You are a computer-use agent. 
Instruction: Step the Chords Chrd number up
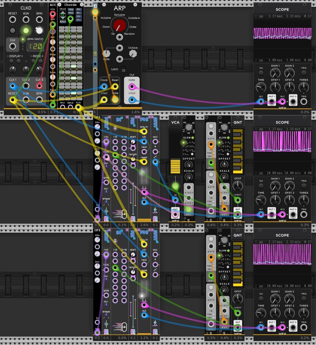[x=62, y=13]
